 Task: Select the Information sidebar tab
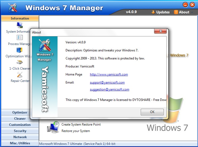pos(20,18)
